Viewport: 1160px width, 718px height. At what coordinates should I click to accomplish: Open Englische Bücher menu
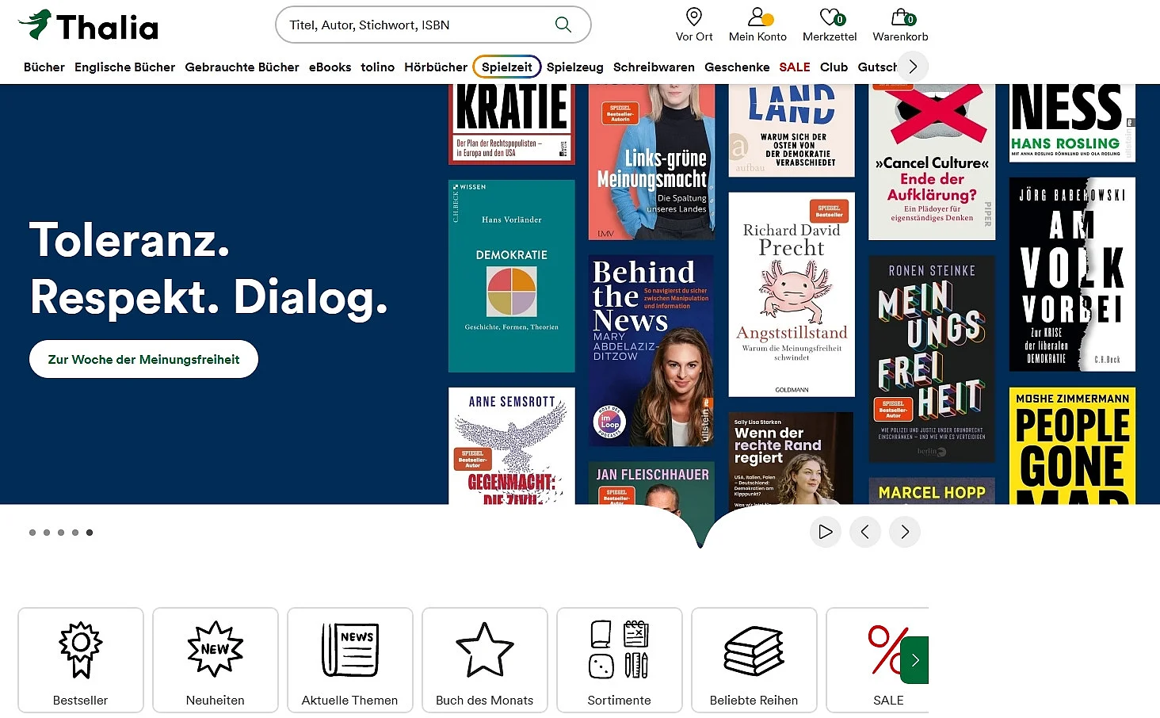click(125, 67)
